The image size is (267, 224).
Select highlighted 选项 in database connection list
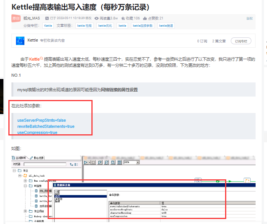coord(80,197)
